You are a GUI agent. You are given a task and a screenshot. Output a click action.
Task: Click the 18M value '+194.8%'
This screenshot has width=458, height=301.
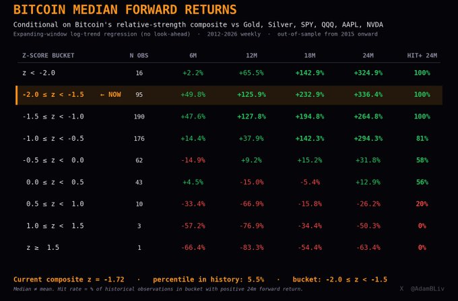coord(310,116)
